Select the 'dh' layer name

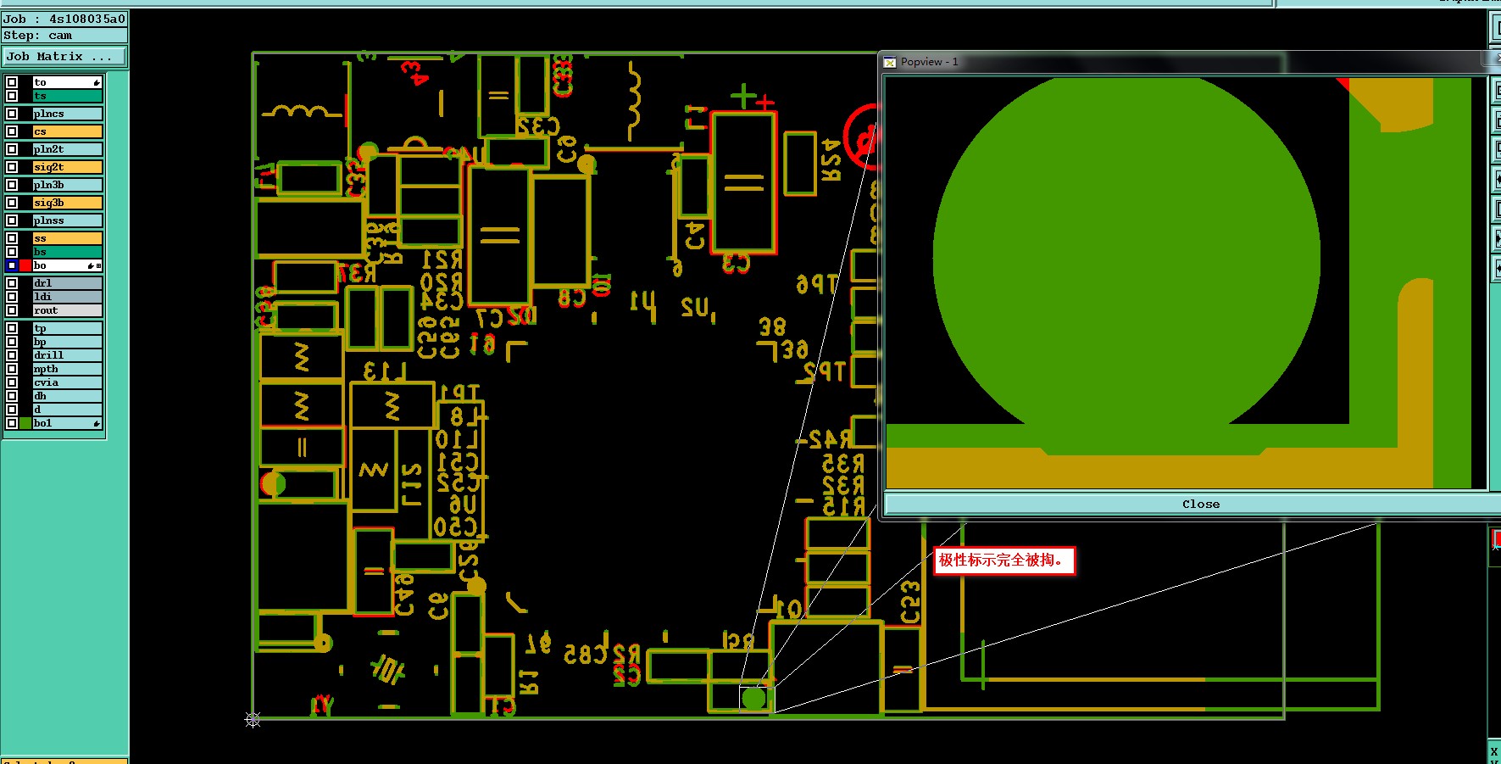[x=67, y=396]
